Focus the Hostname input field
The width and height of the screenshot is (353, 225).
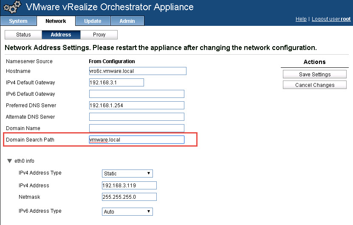(138, 71)
